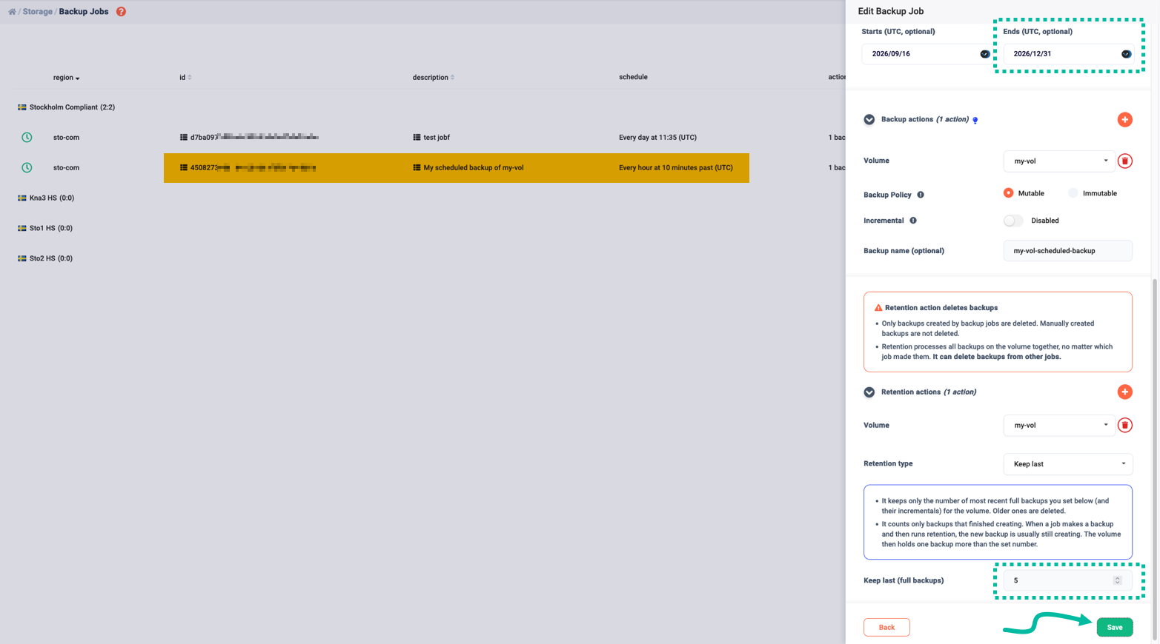The height and width of the screenshot is (644, 1160).
Task: Add a new retention action
Action: (x=1124, y=392)
